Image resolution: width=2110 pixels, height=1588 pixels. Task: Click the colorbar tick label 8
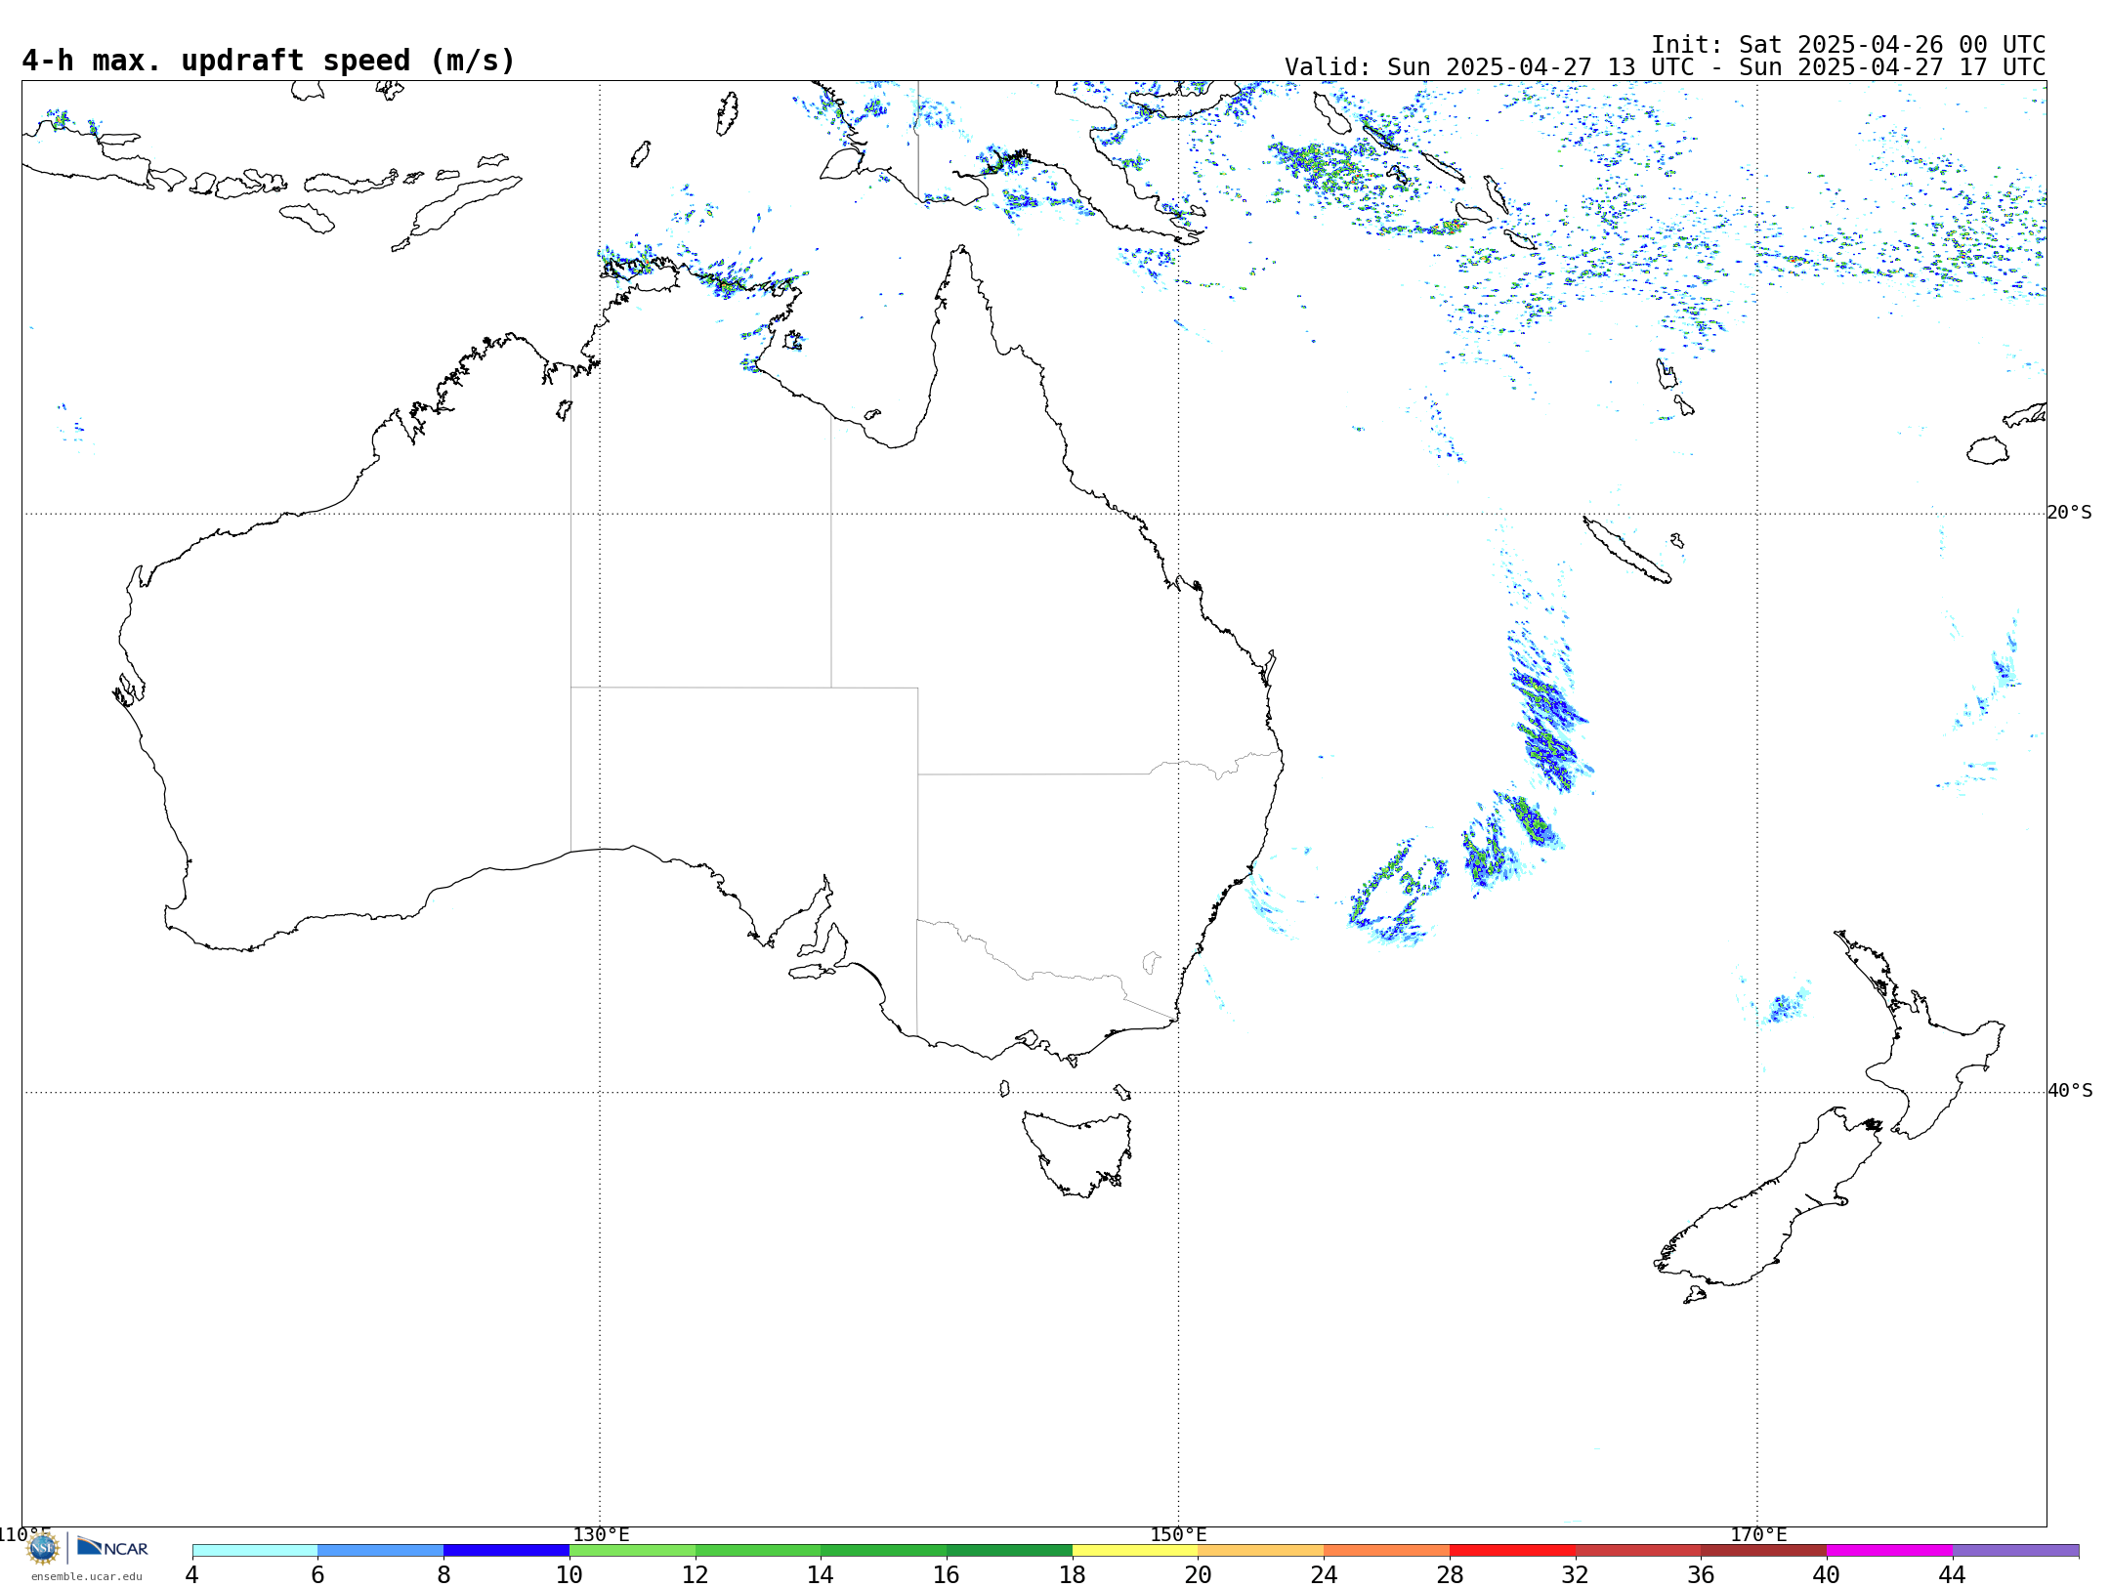[x=443, y=1575]
